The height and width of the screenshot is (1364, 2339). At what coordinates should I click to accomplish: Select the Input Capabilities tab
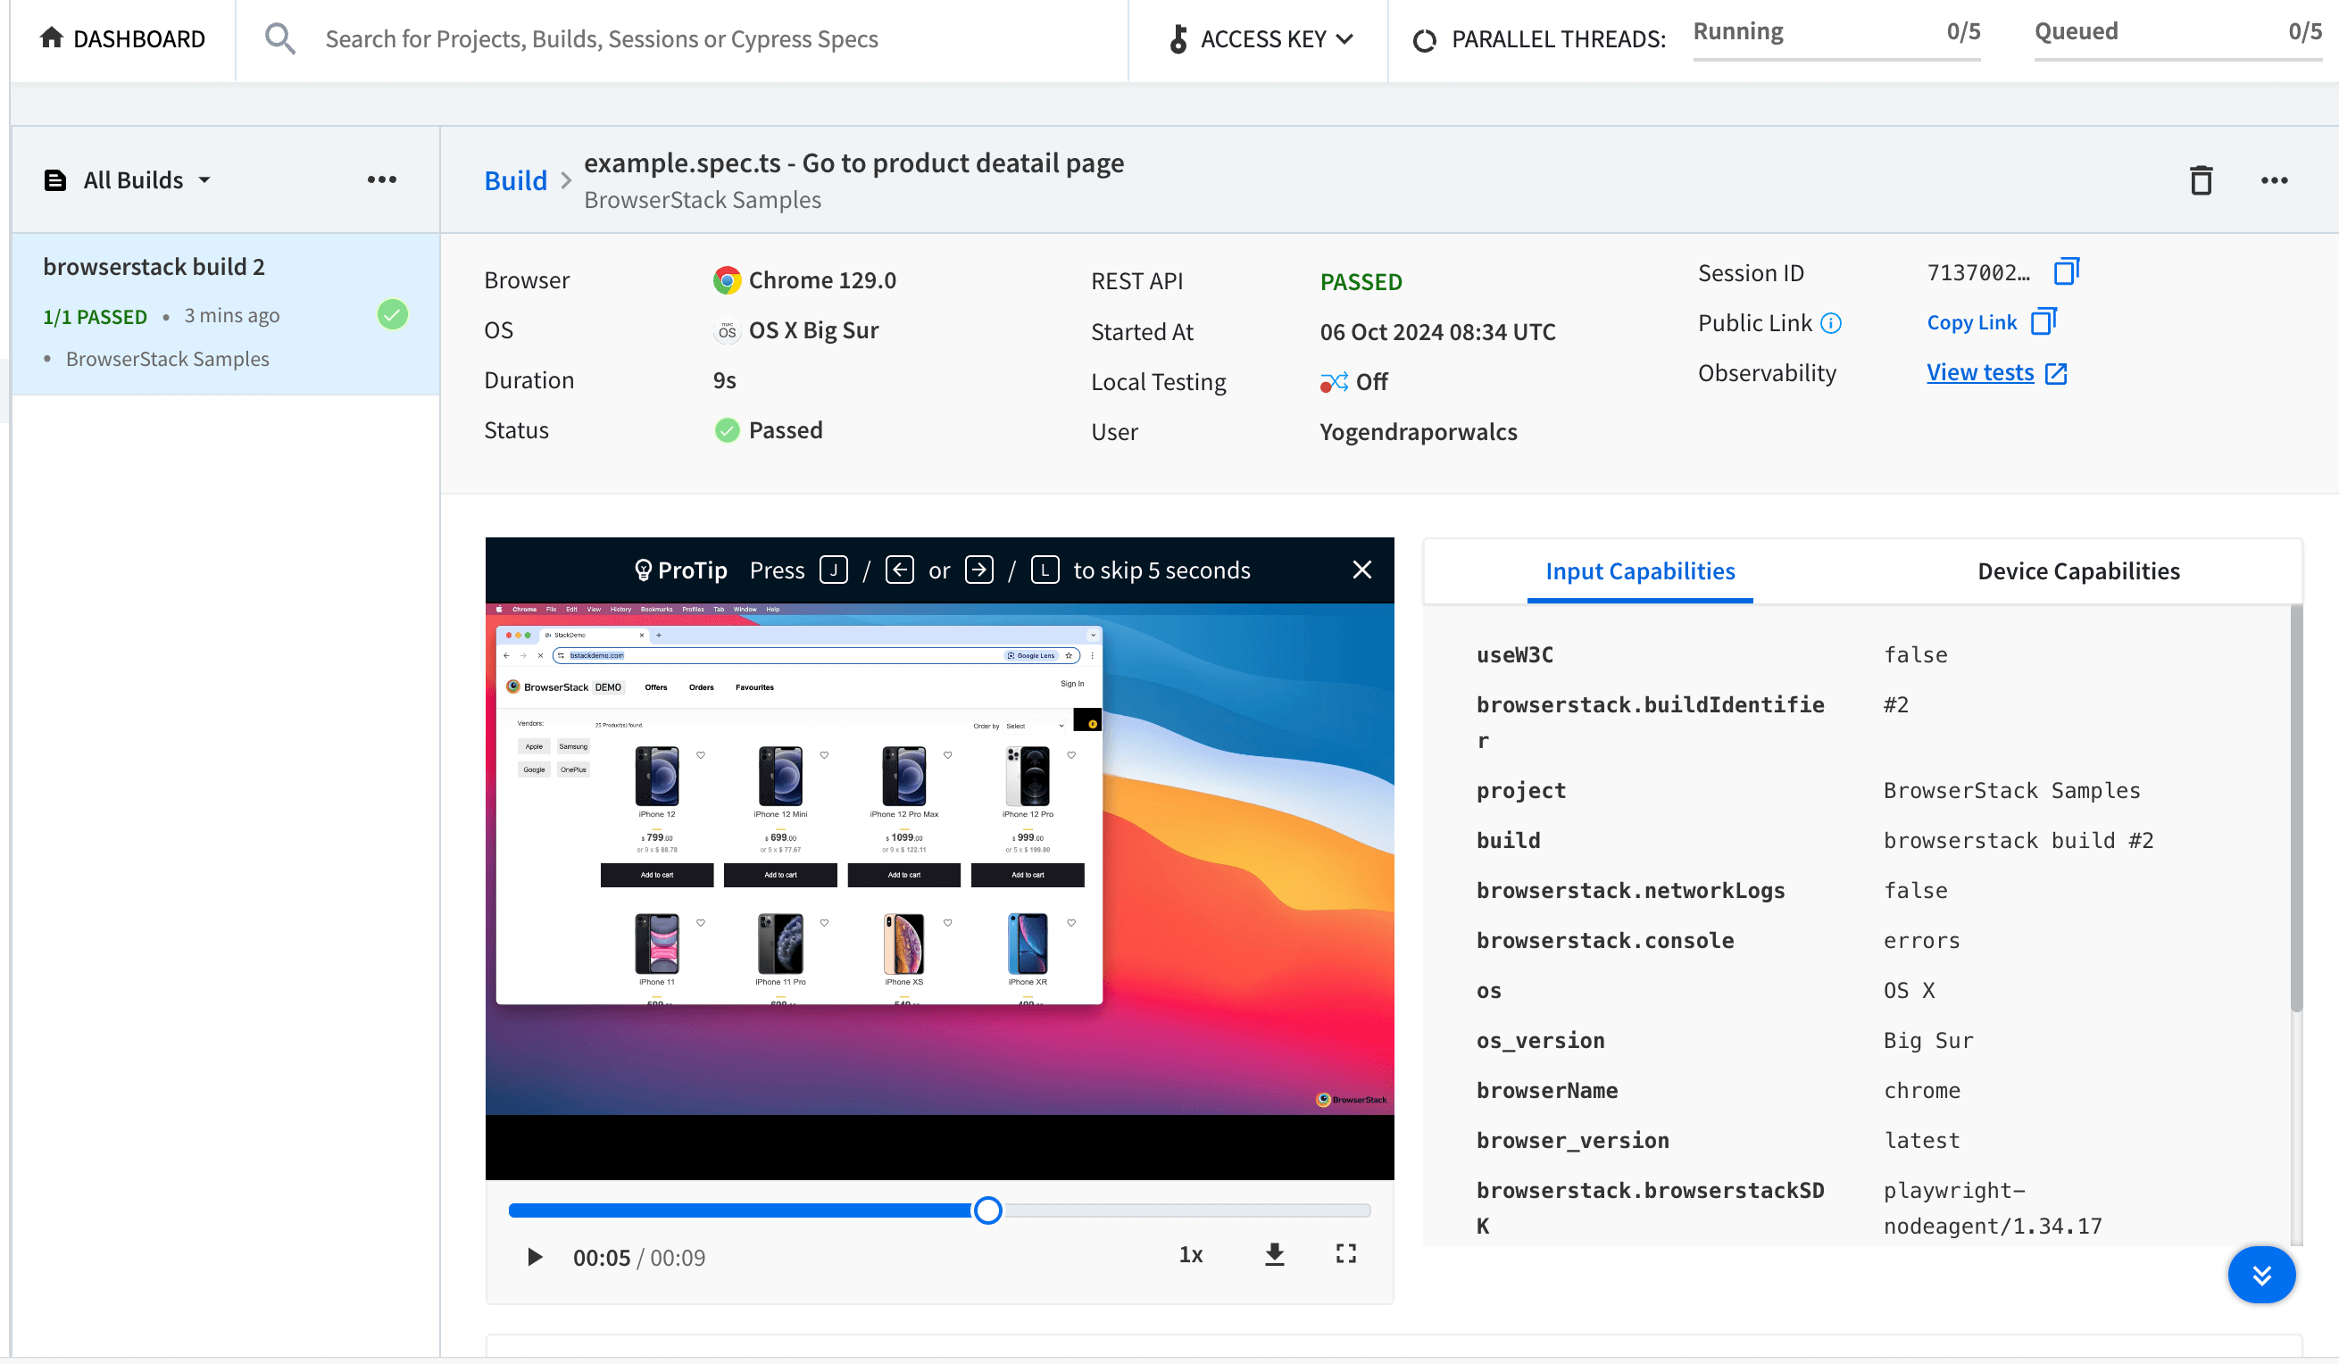pos(1639,570)
